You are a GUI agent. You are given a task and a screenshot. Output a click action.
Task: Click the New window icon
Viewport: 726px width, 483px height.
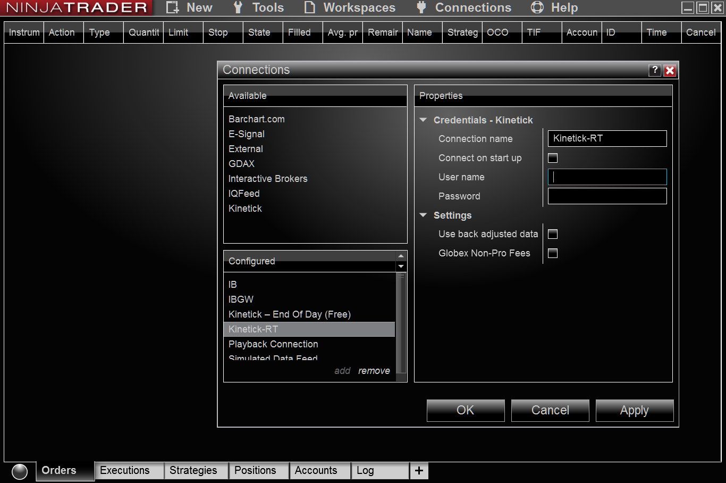click(172, 7)
